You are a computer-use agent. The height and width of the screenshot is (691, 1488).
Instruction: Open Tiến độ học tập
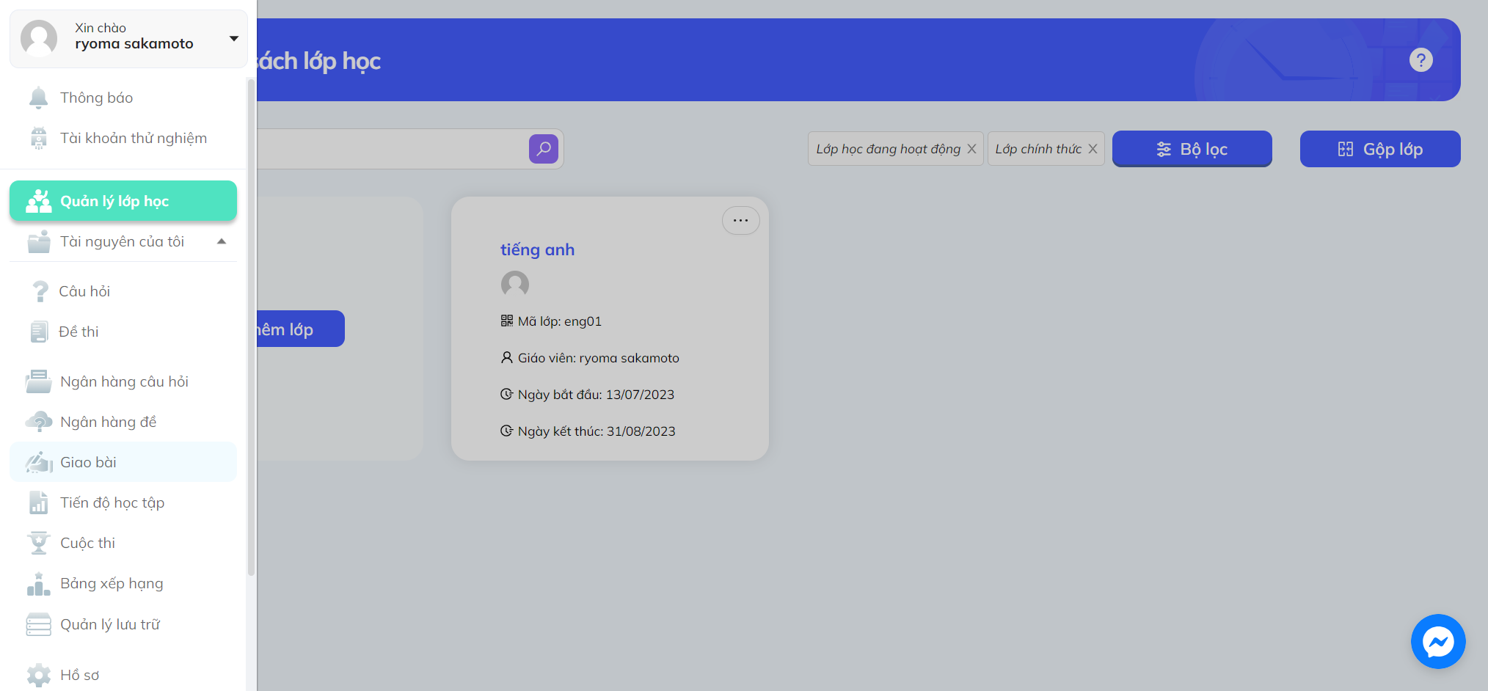123,502
